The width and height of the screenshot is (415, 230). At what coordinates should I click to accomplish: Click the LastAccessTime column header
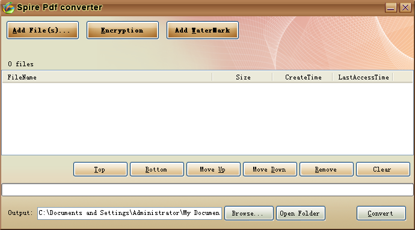[363, 77]
